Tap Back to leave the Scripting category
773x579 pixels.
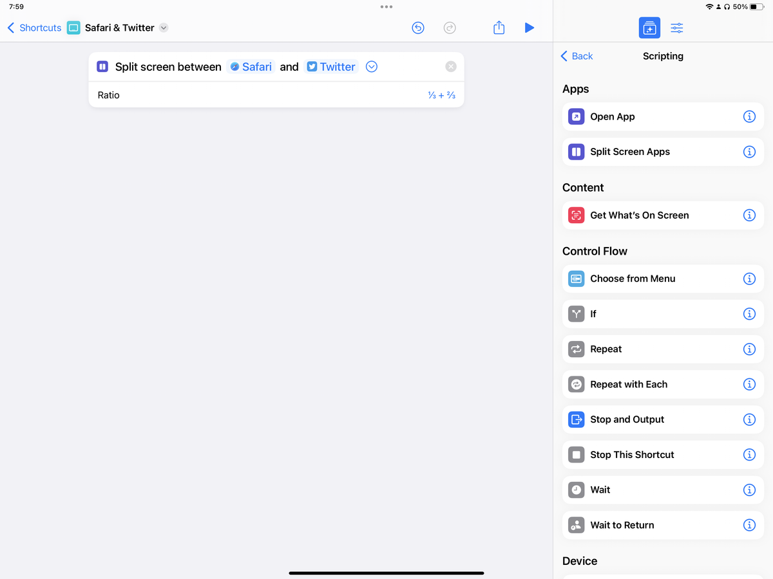pyautogui.click(x=577, y=56)
